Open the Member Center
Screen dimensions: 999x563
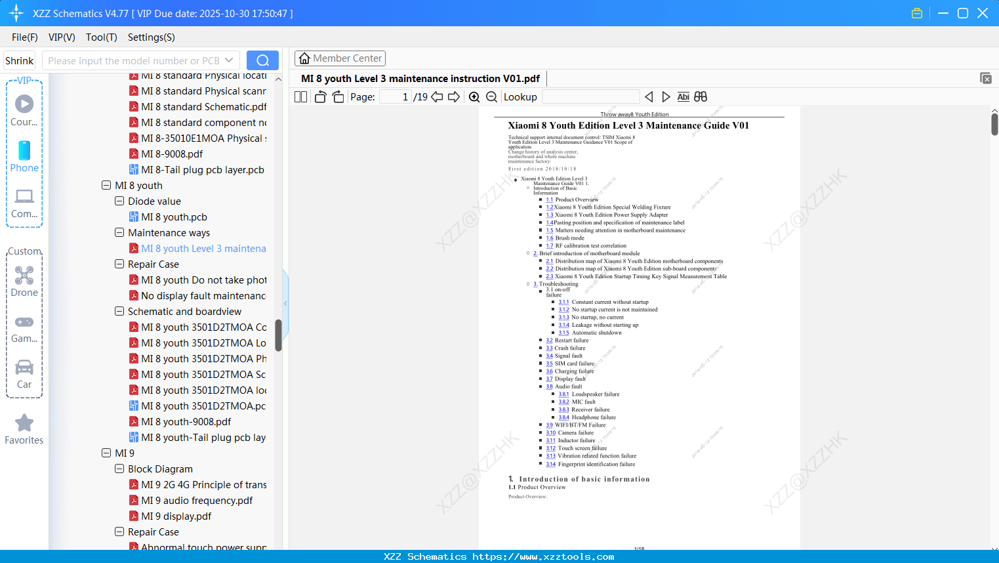coord(340,58)
